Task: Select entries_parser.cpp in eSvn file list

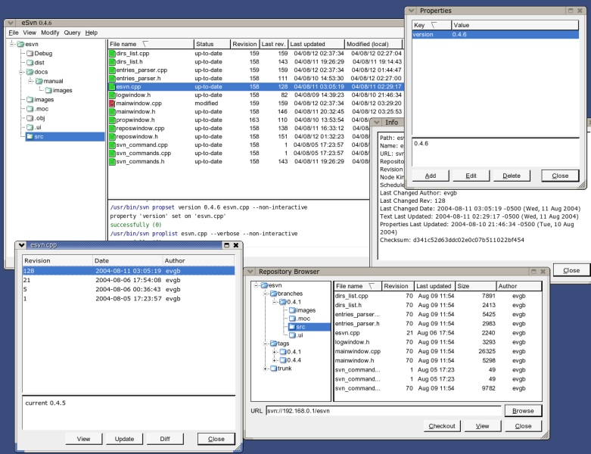Action: (256, 70)
